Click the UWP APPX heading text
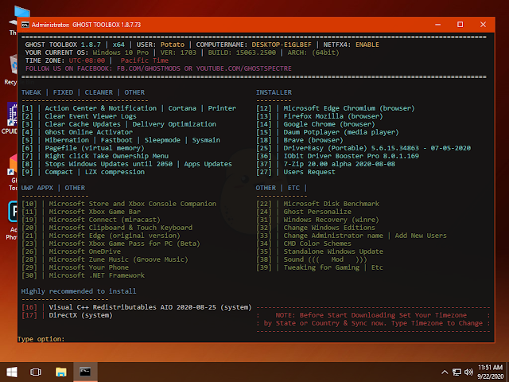This screenshot has height=382, width=509. (x=37, y=188)
